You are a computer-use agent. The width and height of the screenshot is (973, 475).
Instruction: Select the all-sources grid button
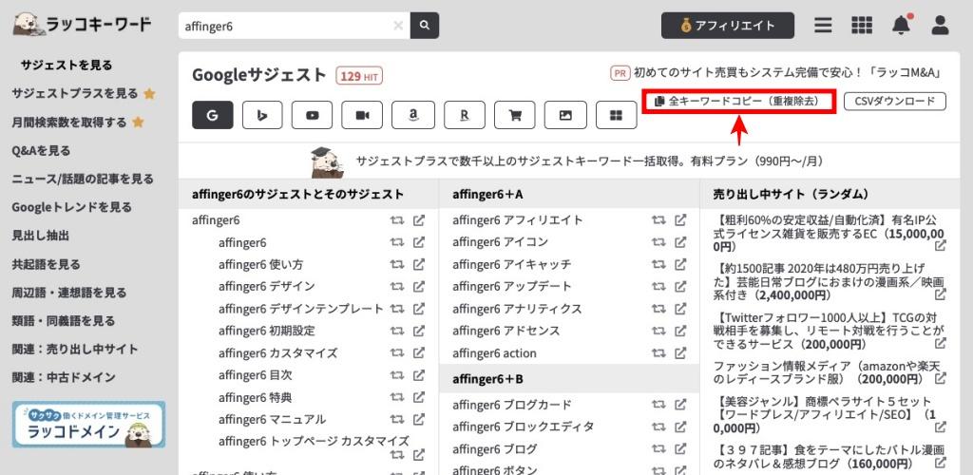click(x=616, y=115)
